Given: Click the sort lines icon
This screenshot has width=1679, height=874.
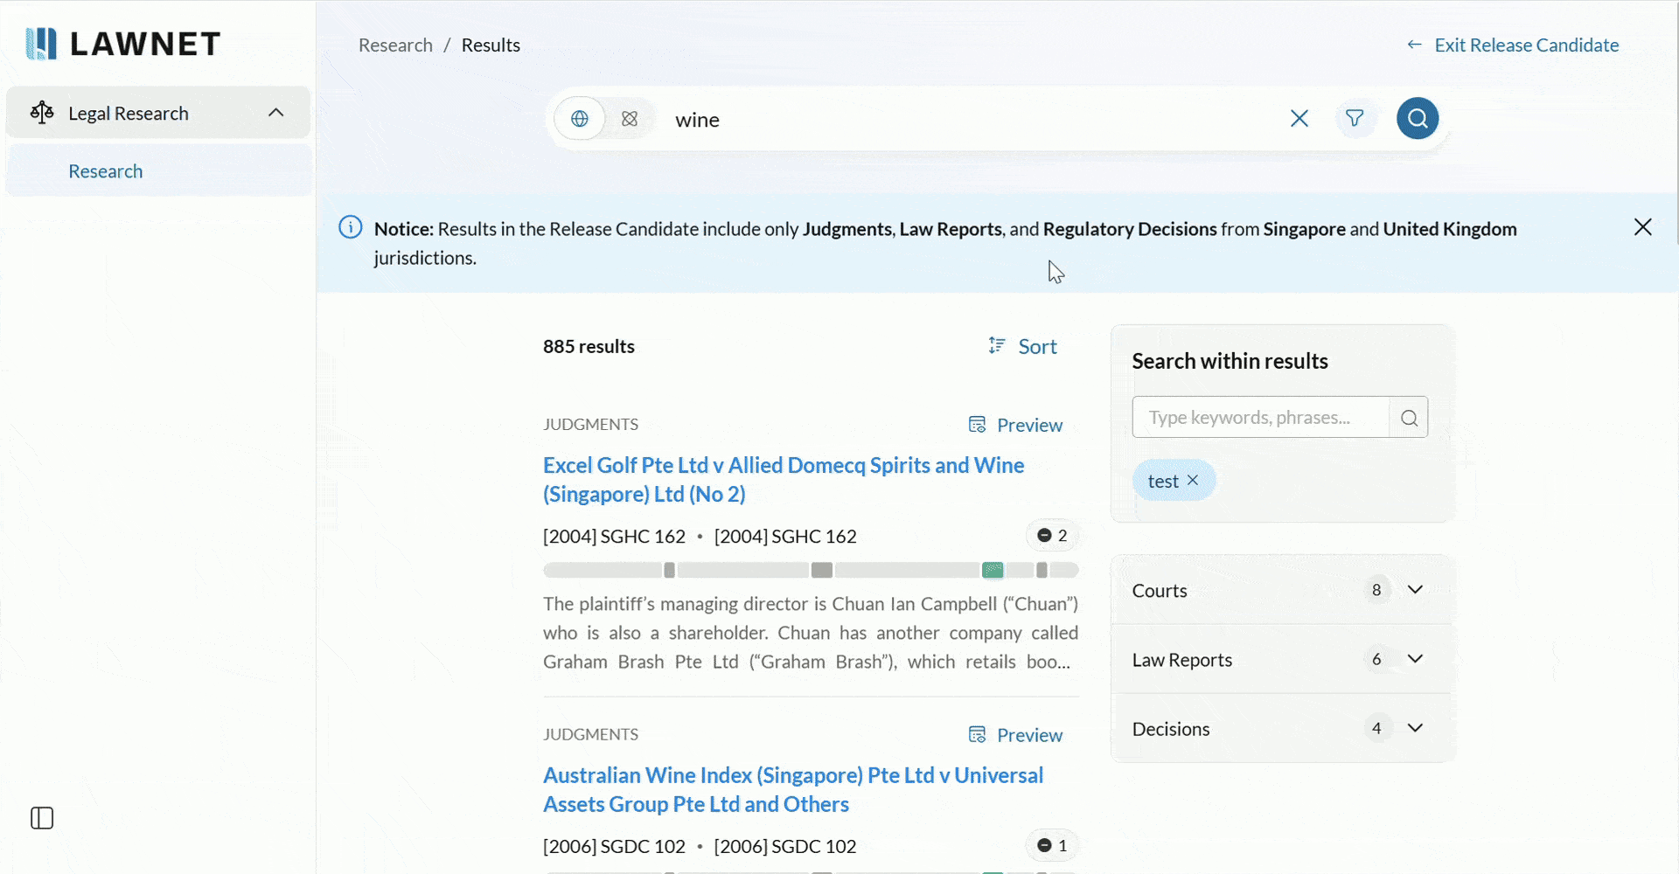Looking at the screenshot, I should click(x=997, y=345).
